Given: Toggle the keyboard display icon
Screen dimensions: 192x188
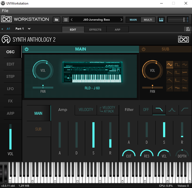Looking at the screenshot, I should 161,20.
